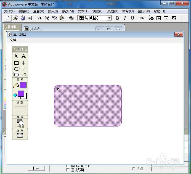Open the Functions window icon
This screenshot has width=191, height=174.
[x=158, y=18]
